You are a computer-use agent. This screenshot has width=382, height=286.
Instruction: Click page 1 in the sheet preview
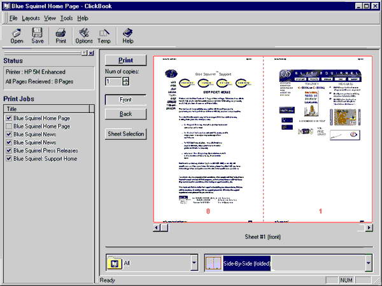click(318, 139)
